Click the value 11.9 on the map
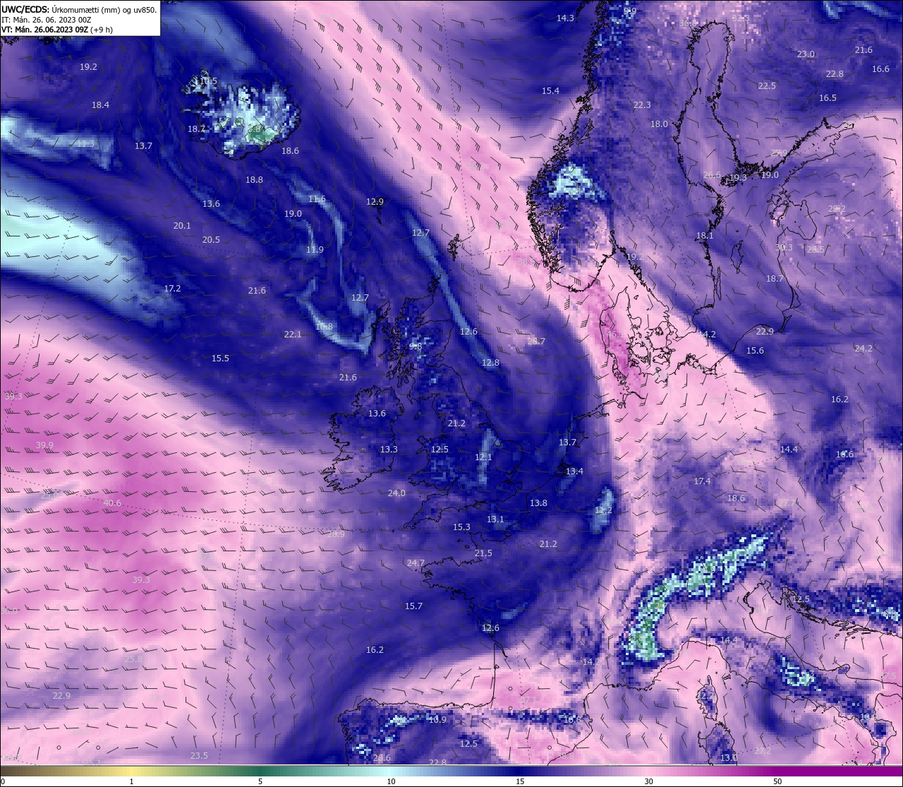 tap(315, 250)
